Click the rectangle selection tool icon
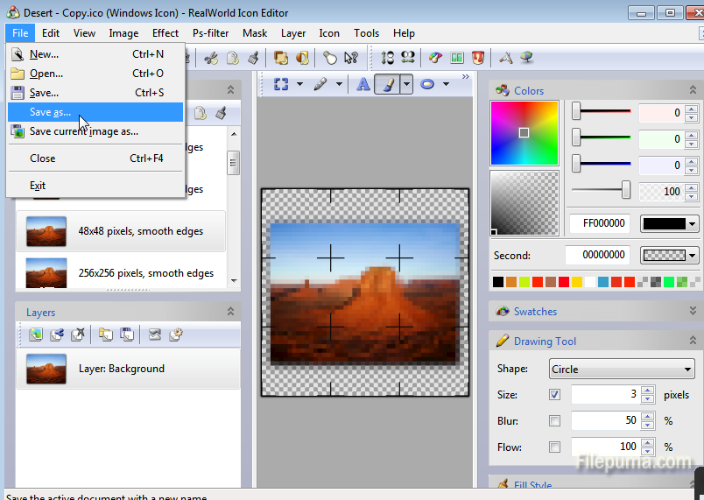 pos(281,84)
